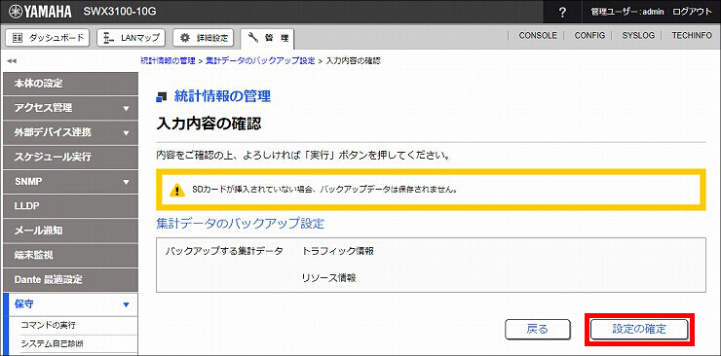Open the CONSOLE link

point(538,35)
